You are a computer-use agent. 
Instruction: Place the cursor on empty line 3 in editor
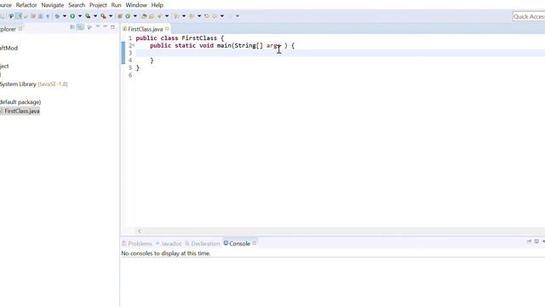(341, 53)
